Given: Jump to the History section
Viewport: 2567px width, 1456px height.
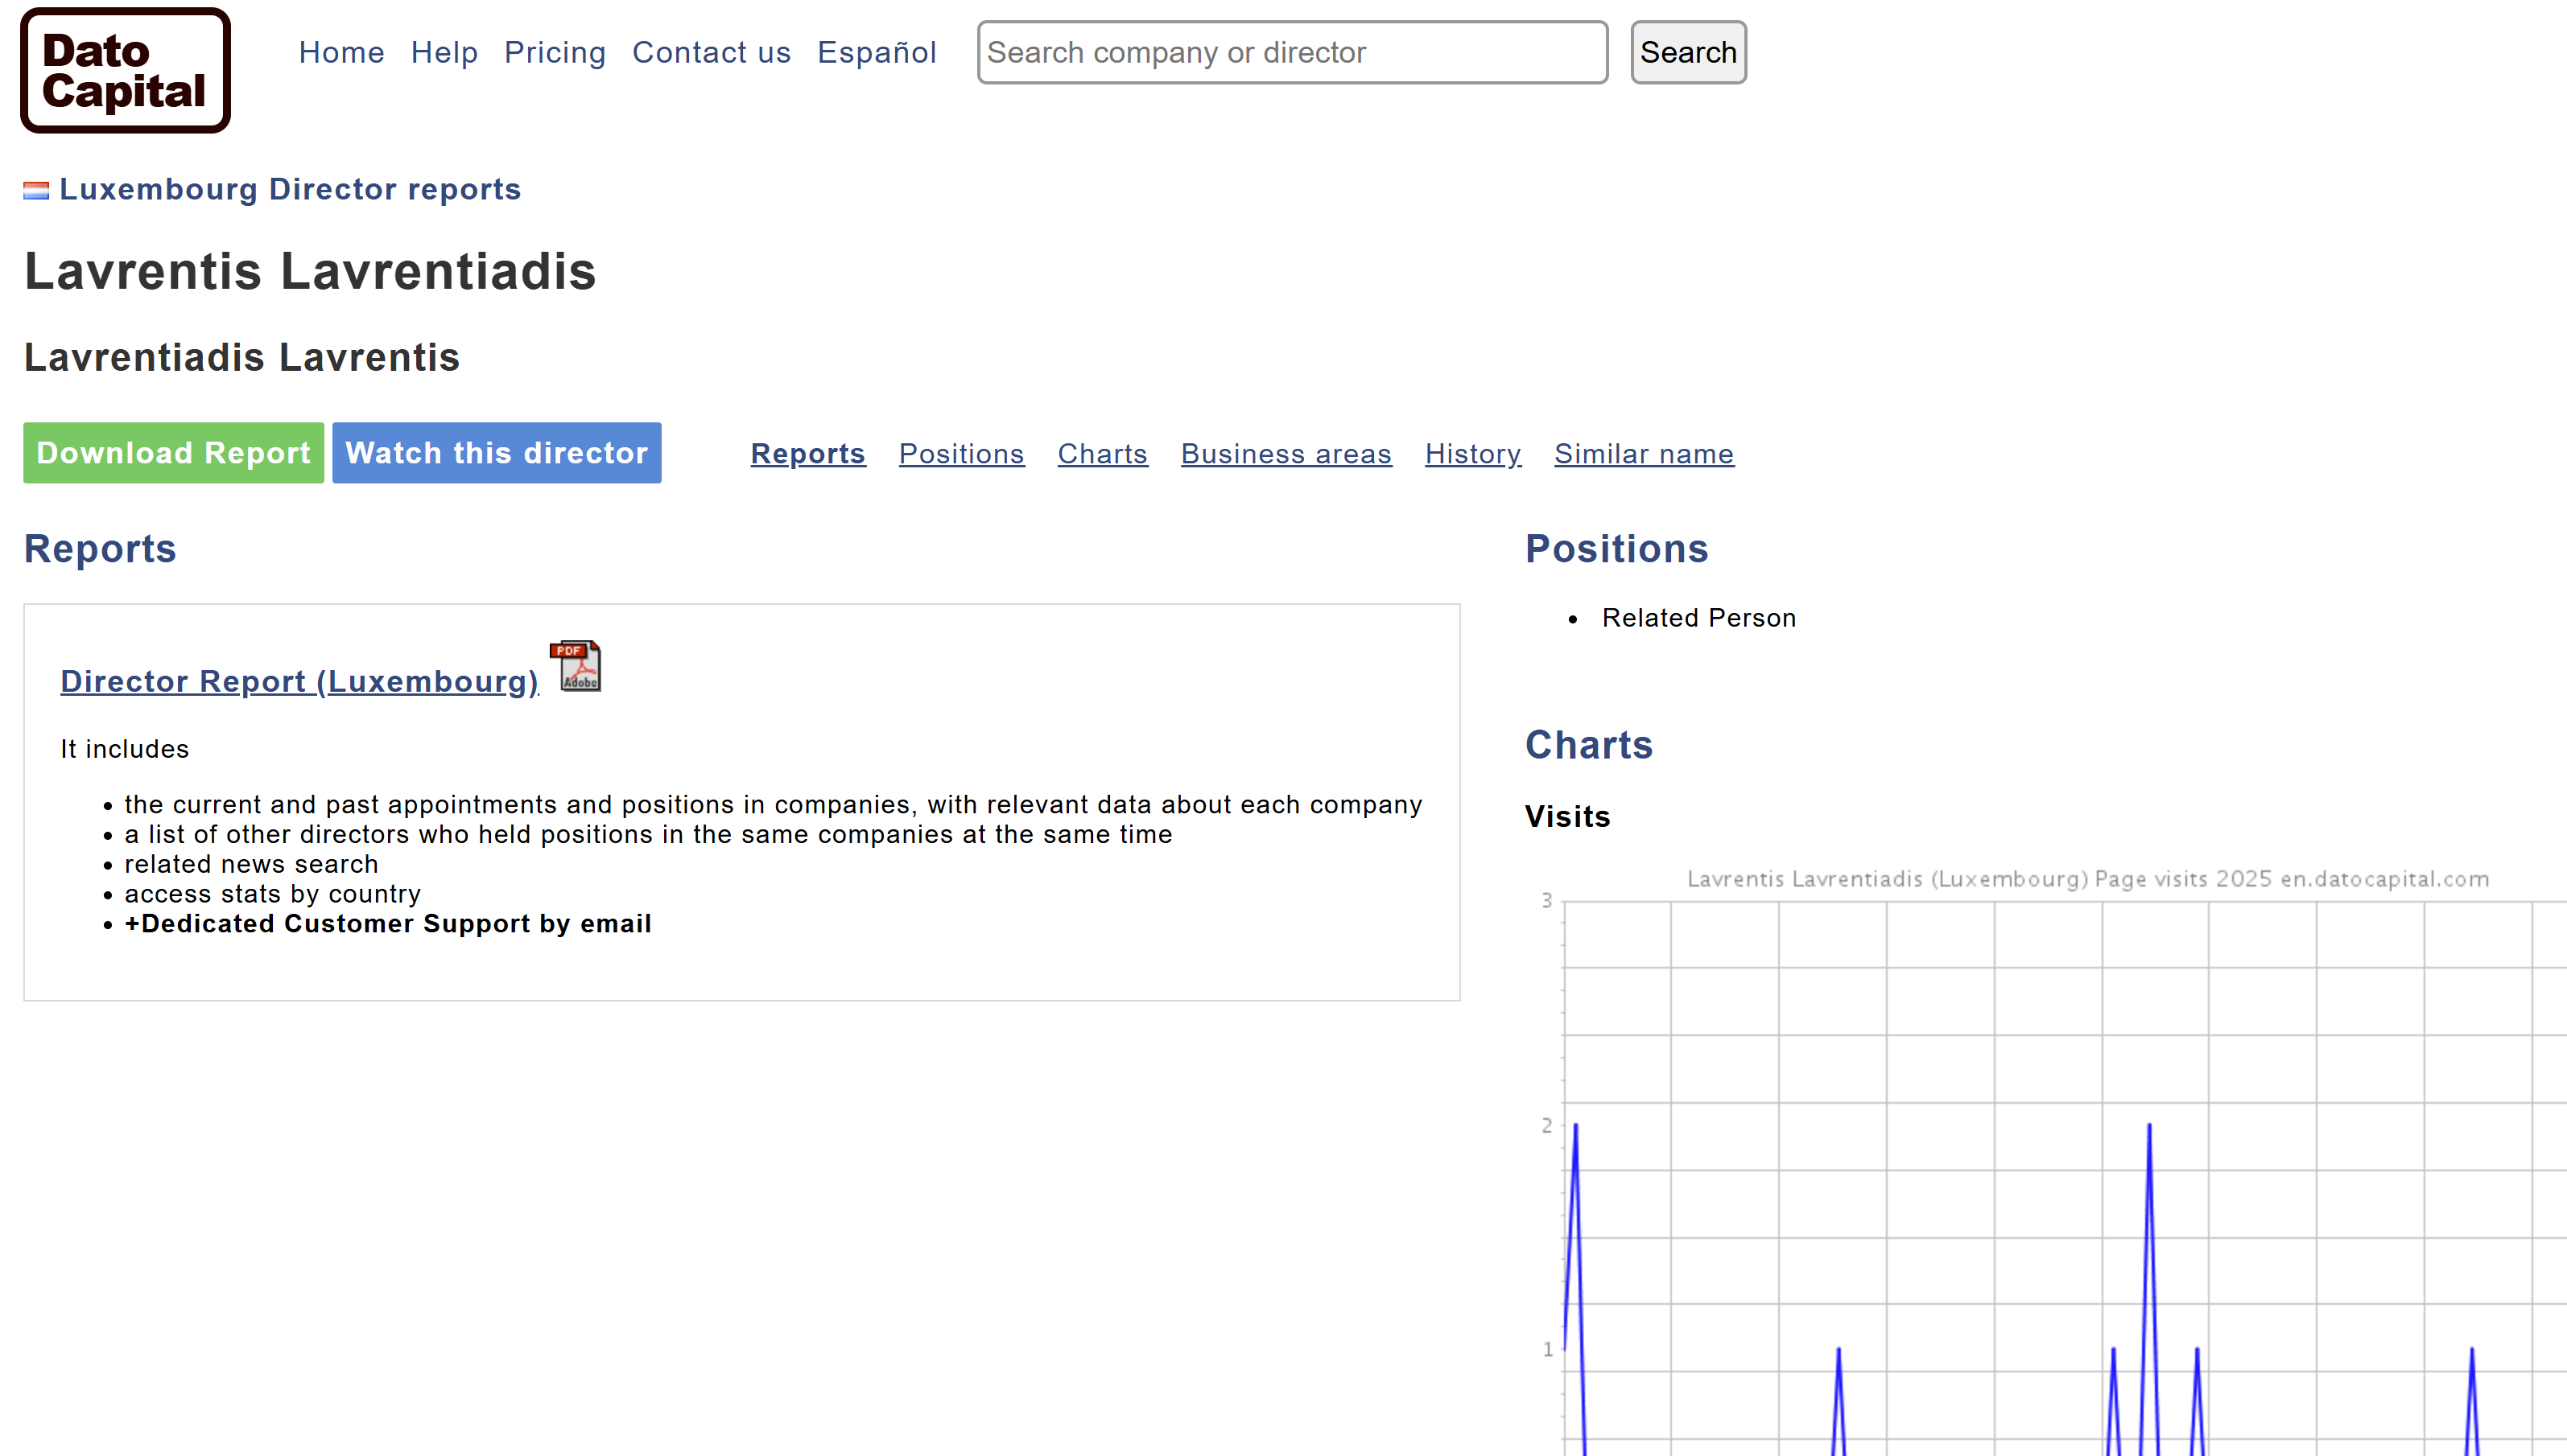Looking at the screenshot, I should click(x=1472, y=454).
